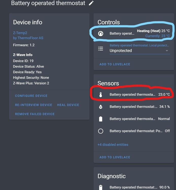
Task: Open the Z-Temp2 device link
Action: click(x=20, y=33)
